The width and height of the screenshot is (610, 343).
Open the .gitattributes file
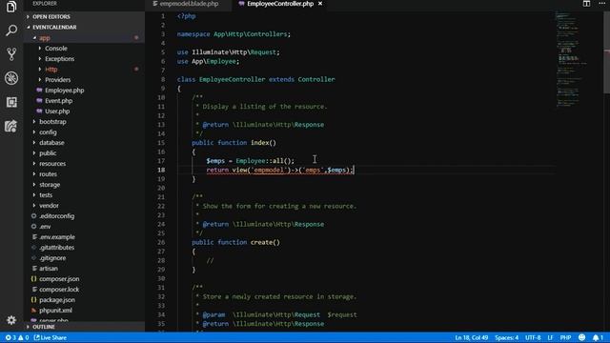pos(85,248)
